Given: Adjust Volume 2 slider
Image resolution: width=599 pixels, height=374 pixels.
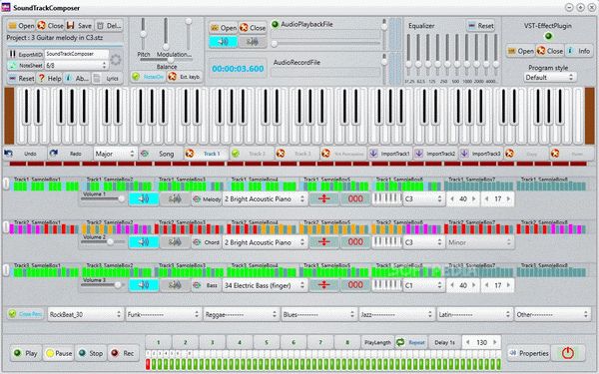Looking at the screenshot, I should coord(103,242).
